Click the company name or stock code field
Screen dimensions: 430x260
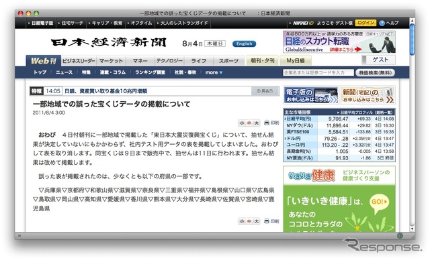(x=318, y=72)
